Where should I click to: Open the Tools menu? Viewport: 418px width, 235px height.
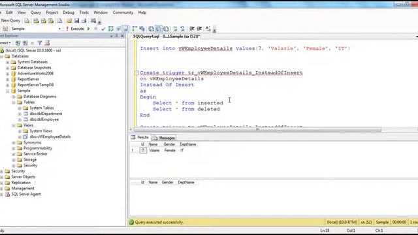[84, 12]
